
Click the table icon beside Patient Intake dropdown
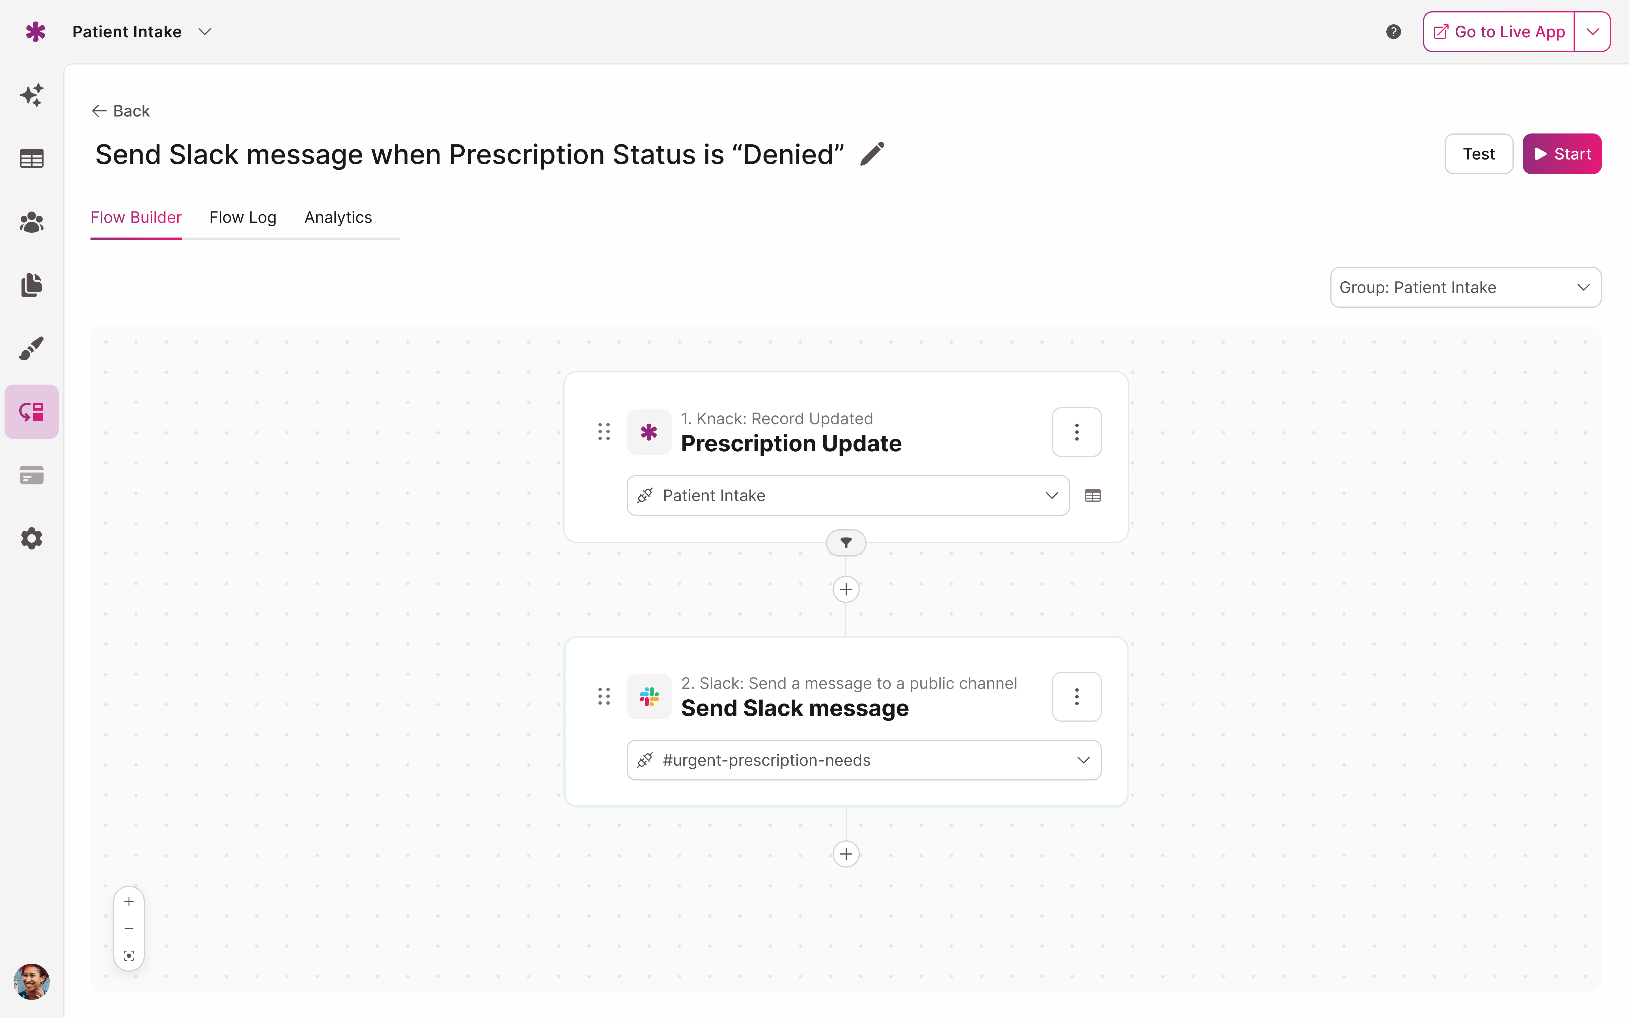click(x=1093, y=495)
